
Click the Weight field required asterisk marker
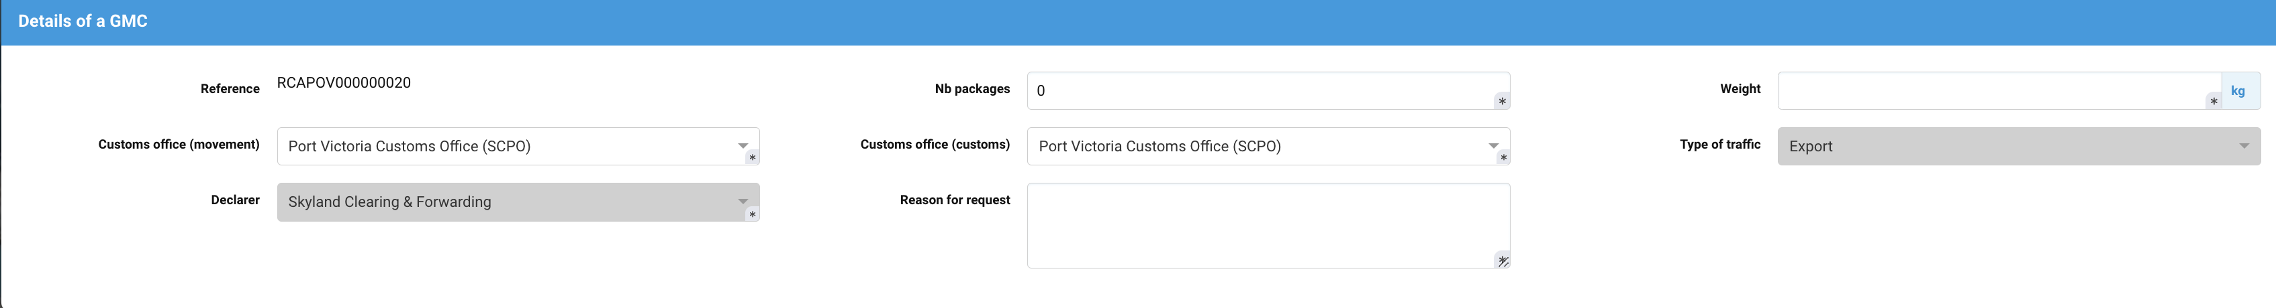(x=2214, y=101)
